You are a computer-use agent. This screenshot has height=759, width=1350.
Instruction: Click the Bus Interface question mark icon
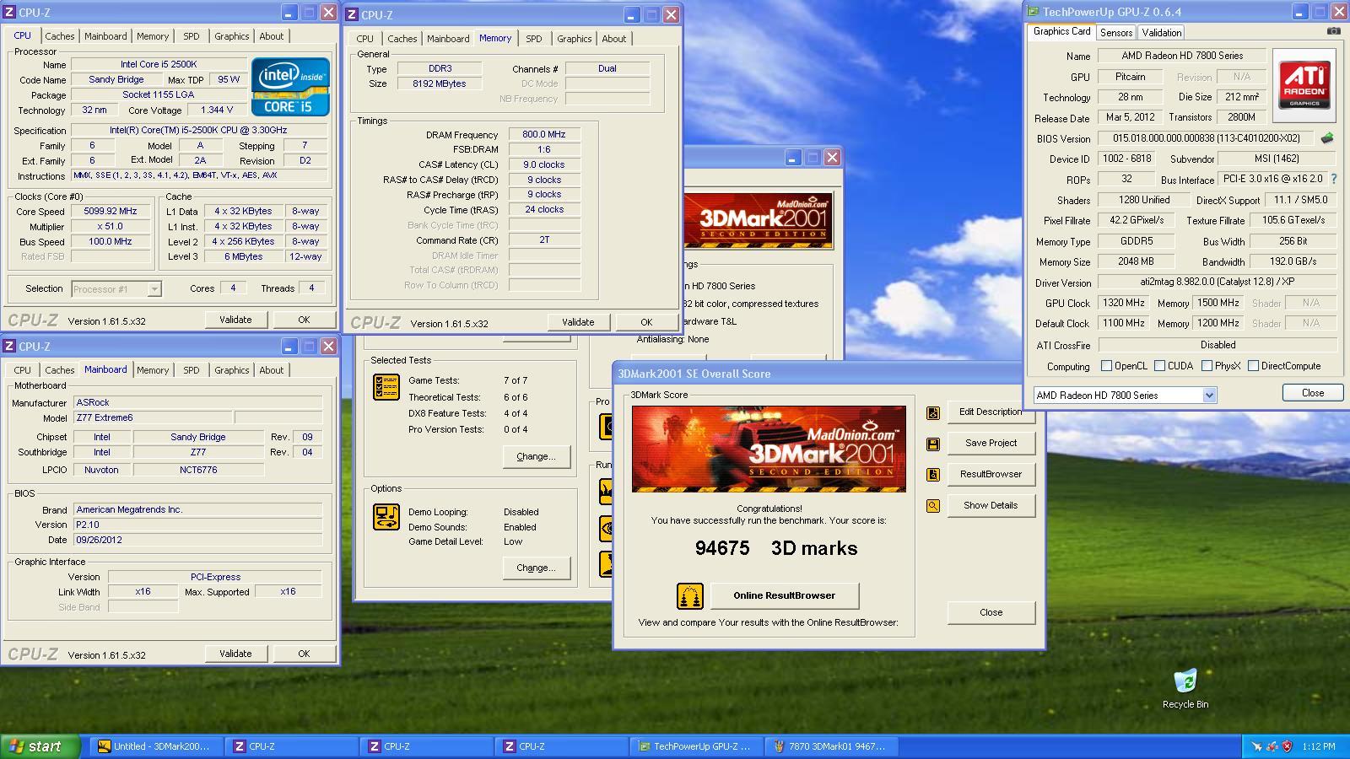[x=1334, y=179]
